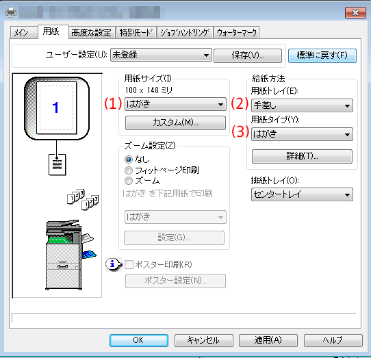Click the 設定(G)... button
Viewport: 371px width, 358px height.
coord(174,238)
